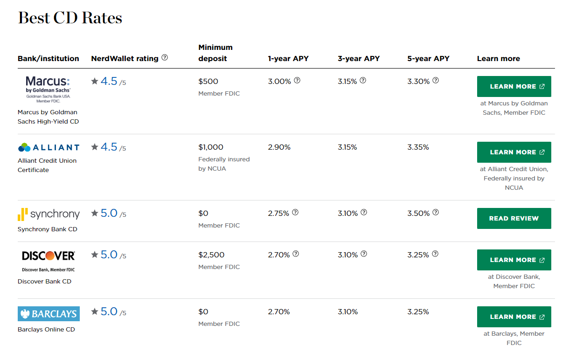This screenshot has height=352, width=576.
Task: Click Discover 3-year APY 3.10% info icon
Action: (x=364, y=254)
